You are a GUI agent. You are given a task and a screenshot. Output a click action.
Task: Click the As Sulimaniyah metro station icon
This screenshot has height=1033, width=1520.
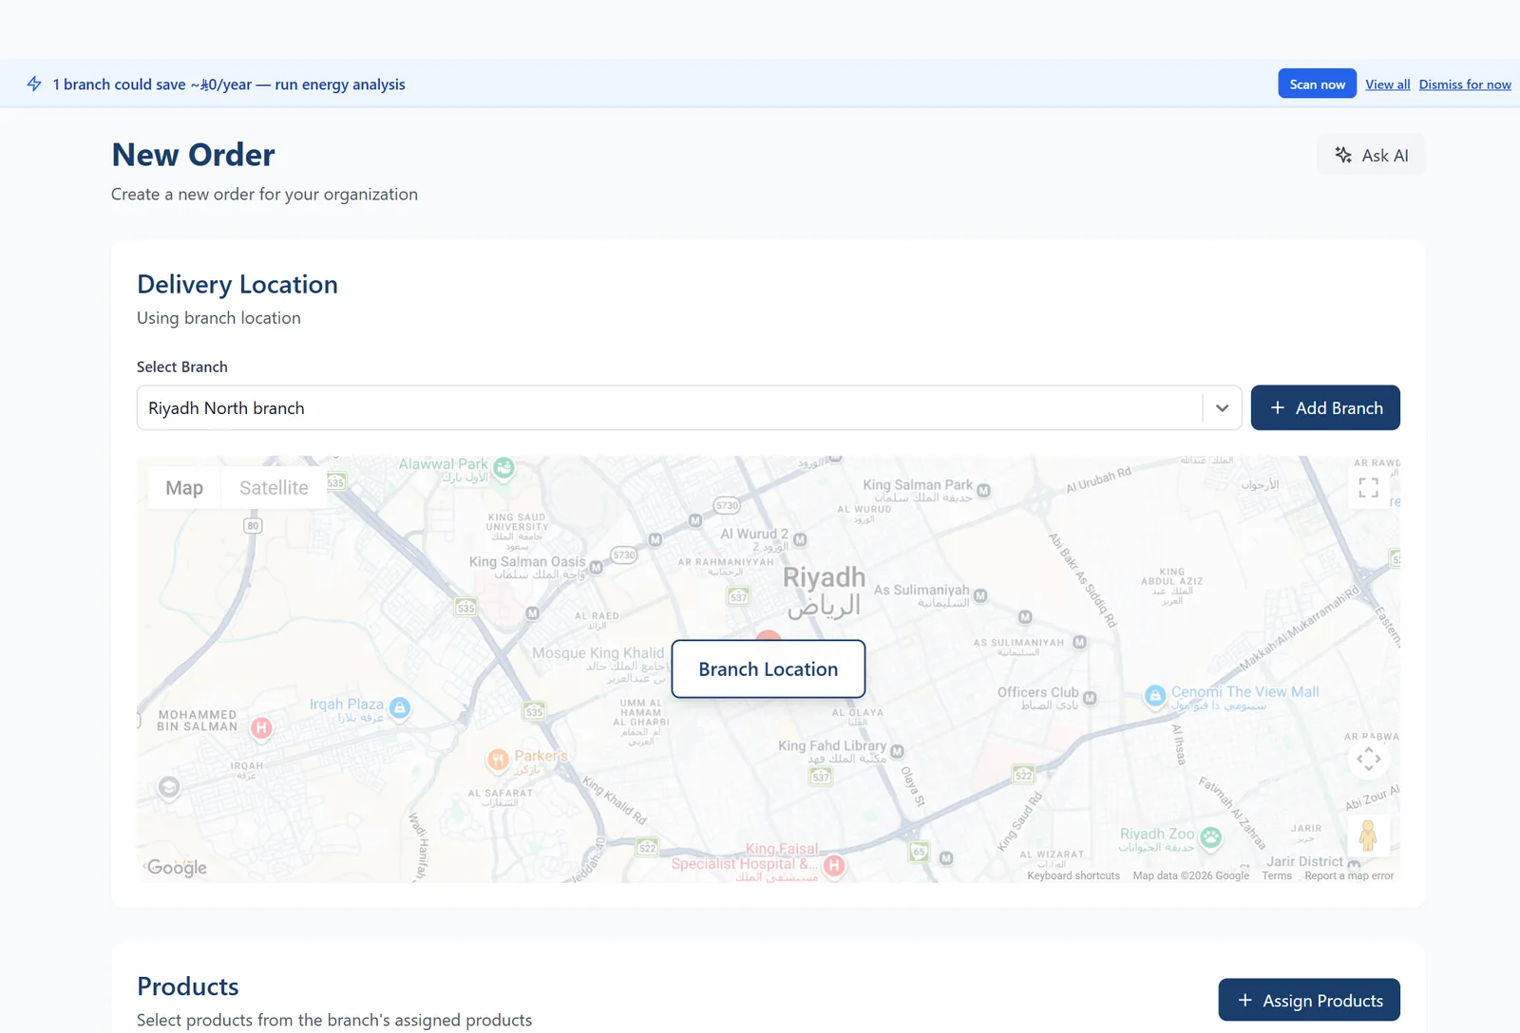click(x=980, y=595)
